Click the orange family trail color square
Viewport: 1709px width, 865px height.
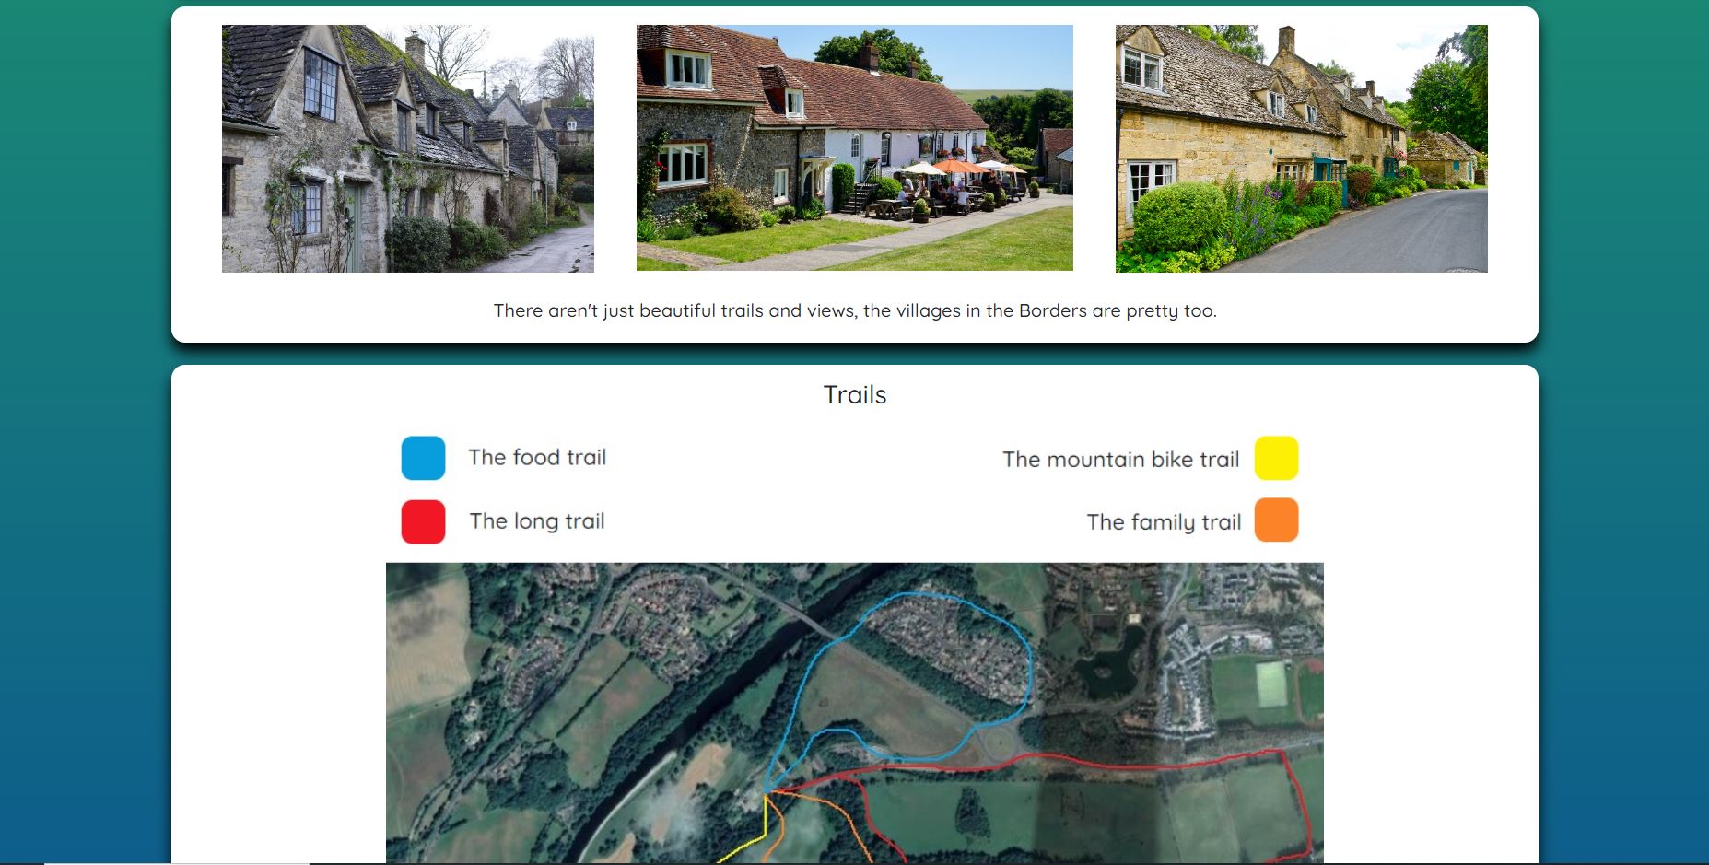tap(1276, 520)
